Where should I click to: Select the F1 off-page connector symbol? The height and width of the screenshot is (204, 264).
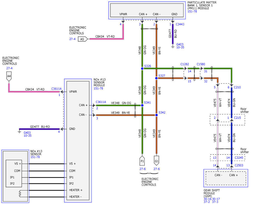point(142,161)
